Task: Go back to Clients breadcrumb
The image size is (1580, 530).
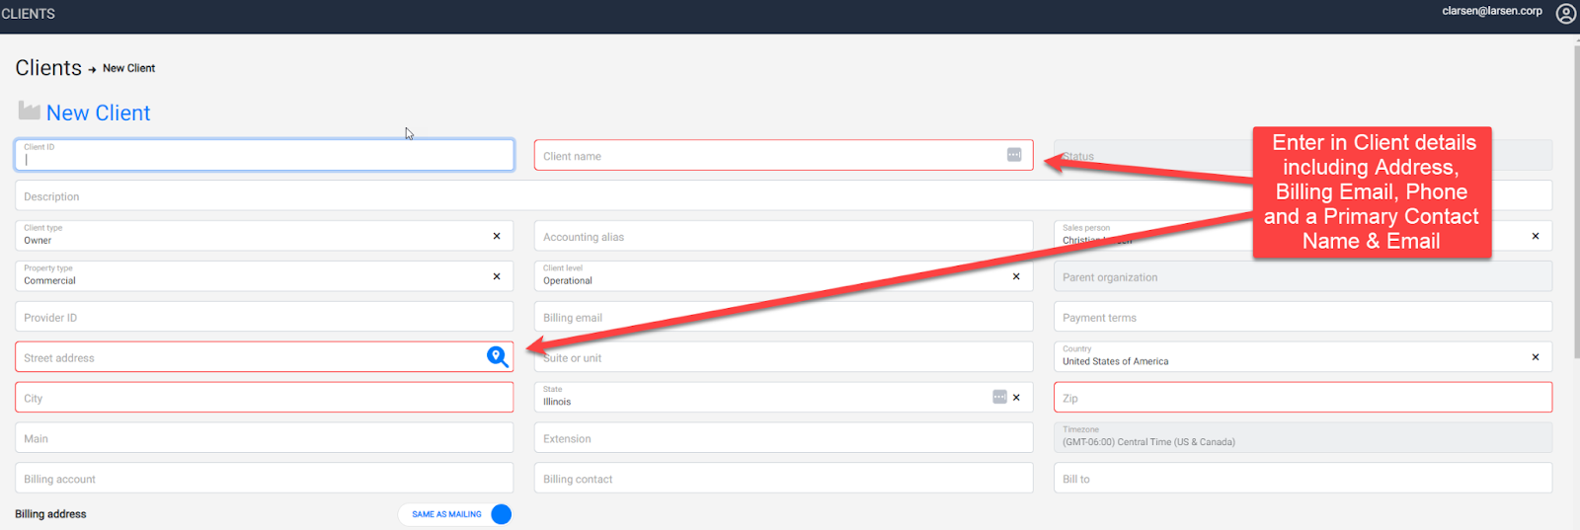Action: tap(48, 68)
